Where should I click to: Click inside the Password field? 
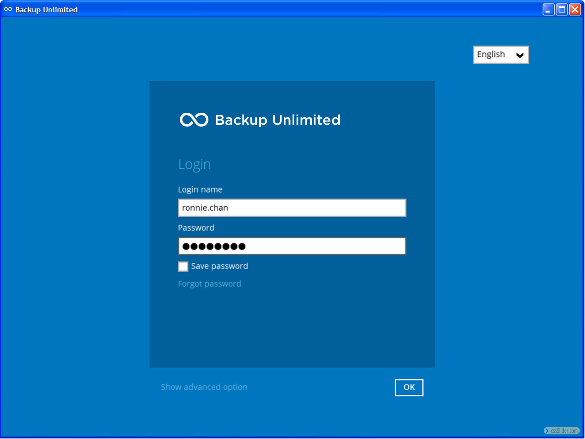pyautogui.click(x=292, y=246)
